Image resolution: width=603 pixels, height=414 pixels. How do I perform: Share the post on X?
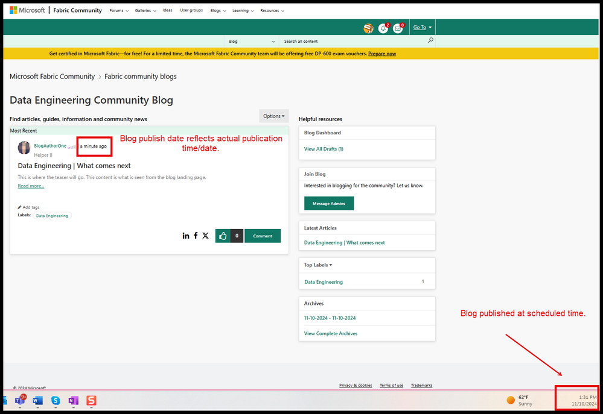(205, 236)
